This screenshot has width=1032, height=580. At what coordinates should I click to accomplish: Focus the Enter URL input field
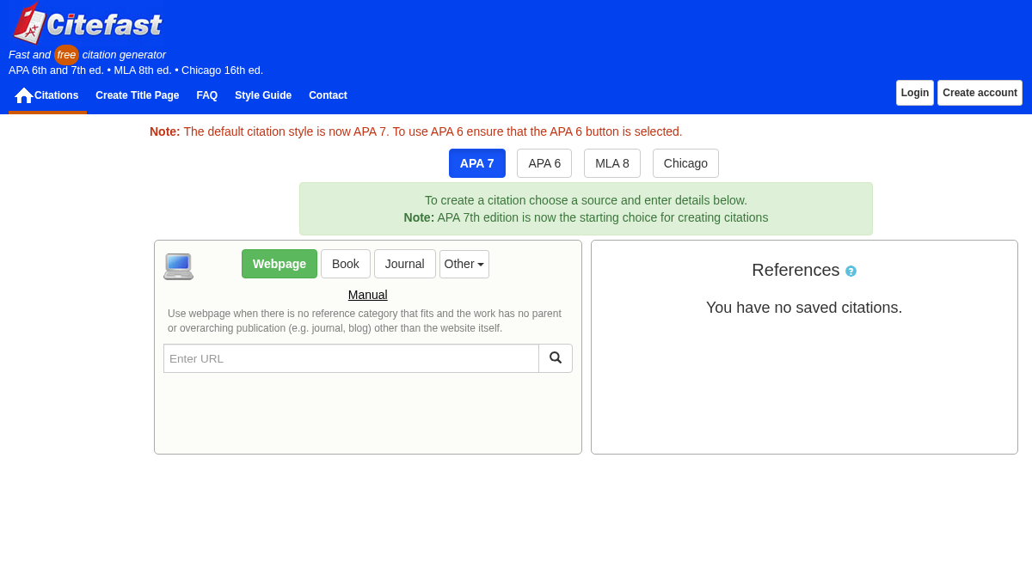pos(351,358)
